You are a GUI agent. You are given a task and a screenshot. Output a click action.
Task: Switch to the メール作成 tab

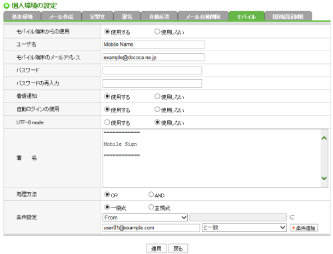(x=61, y=17)
